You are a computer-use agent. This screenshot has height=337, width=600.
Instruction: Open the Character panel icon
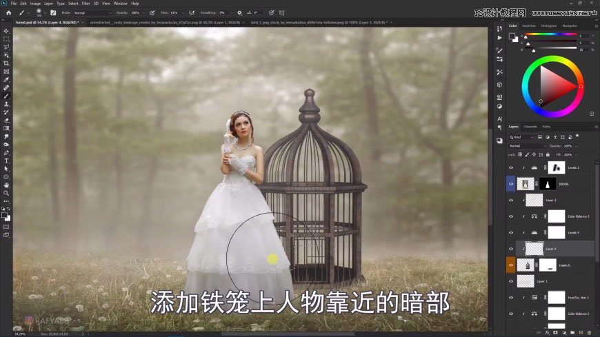click(x=499, y=119)
